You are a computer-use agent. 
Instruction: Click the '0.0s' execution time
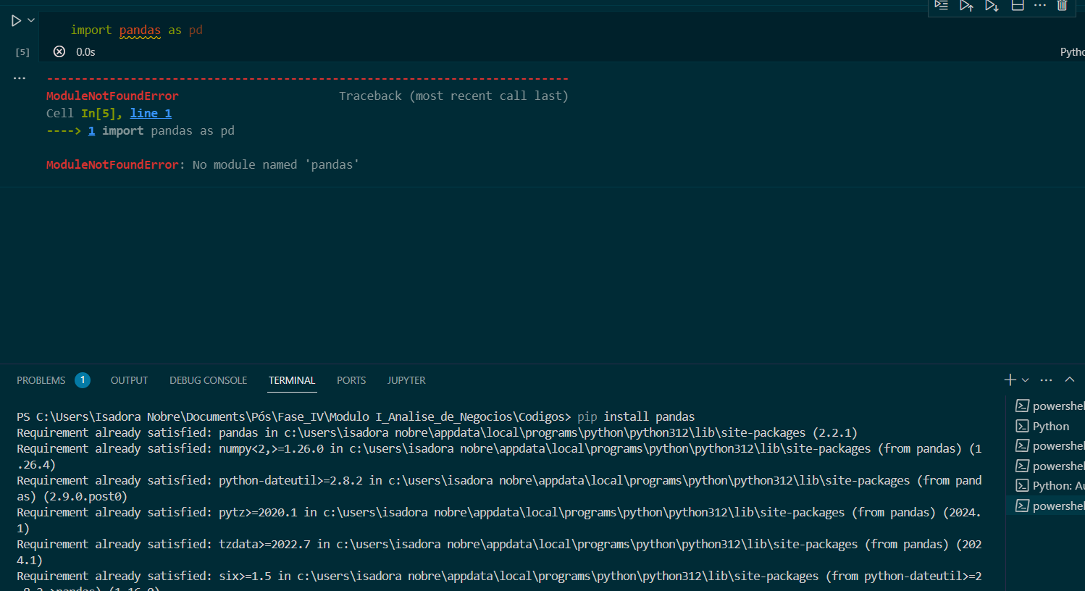tap(85, 52)
